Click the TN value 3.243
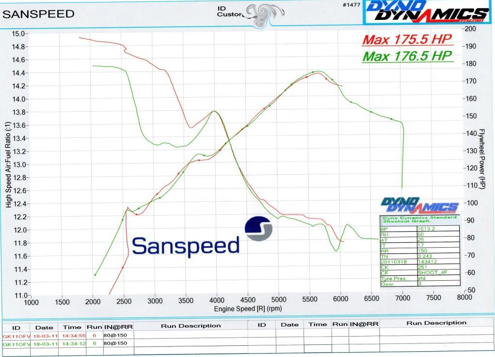This screenshot has width=495, height=357. click(x=425, y=256)
